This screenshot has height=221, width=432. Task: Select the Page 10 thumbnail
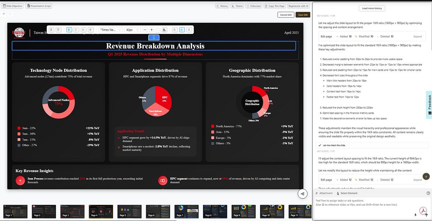(x=272, y=211)
